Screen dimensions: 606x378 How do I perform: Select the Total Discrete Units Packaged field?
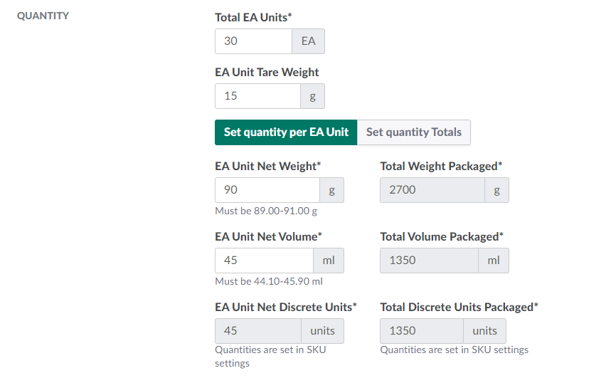[x=422, y=331]
